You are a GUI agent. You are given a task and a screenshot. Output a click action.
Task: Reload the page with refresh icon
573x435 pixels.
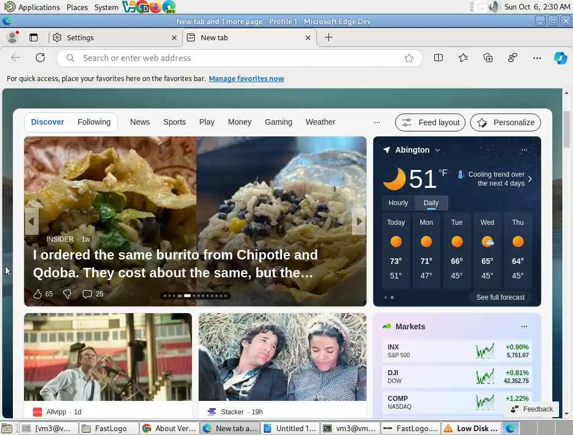click(x=40, y=58)
